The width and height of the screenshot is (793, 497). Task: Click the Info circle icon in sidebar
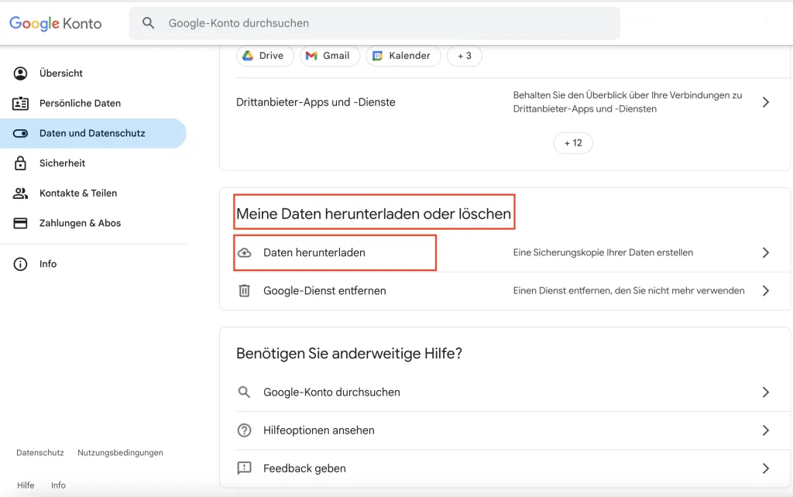(x=19, y=263)
